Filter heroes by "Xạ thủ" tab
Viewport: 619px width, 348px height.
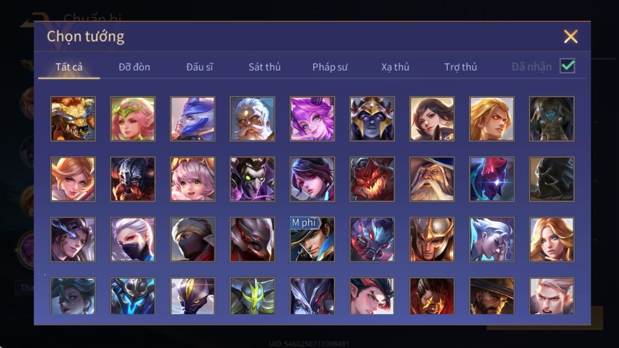tap(395, 67)
